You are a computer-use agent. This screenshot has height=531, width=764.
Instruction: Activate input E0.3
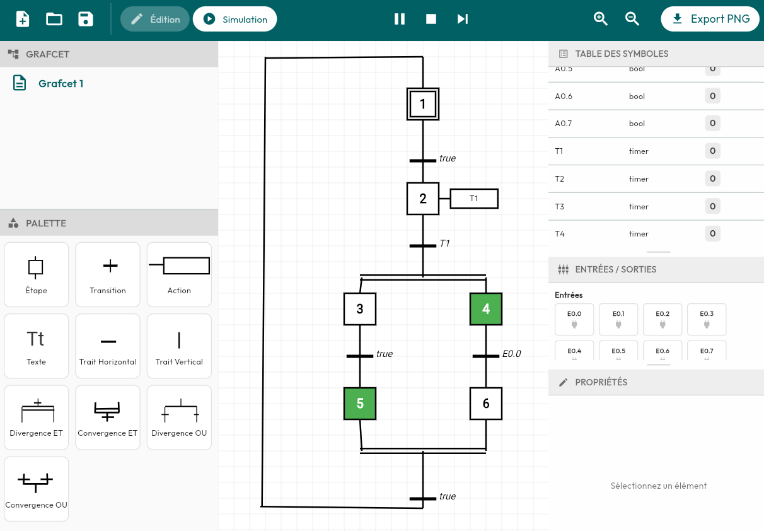click(707, 319)
